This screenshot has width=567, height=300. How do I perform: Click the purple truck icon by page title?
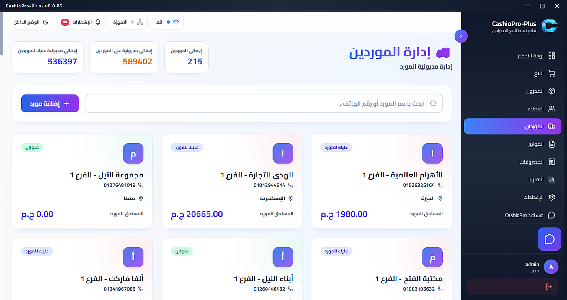coord(443,53)
